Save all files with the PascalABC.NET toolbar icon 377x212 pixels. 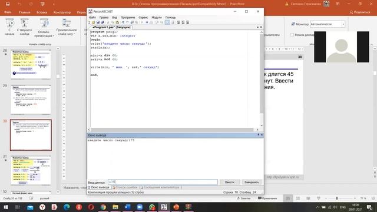click(x=102, y=22)
